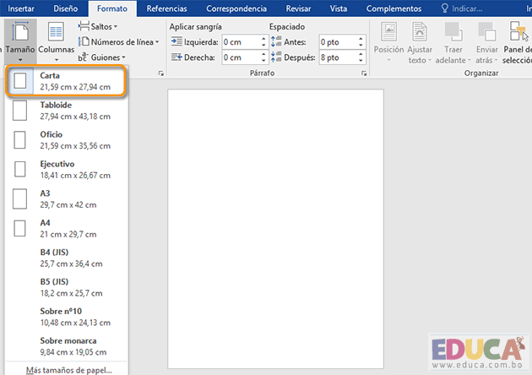
Task: Select the Formato tab
Action: tap(112, 8)
